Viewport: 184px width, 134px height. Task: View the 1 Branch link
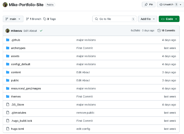(34, 19)
